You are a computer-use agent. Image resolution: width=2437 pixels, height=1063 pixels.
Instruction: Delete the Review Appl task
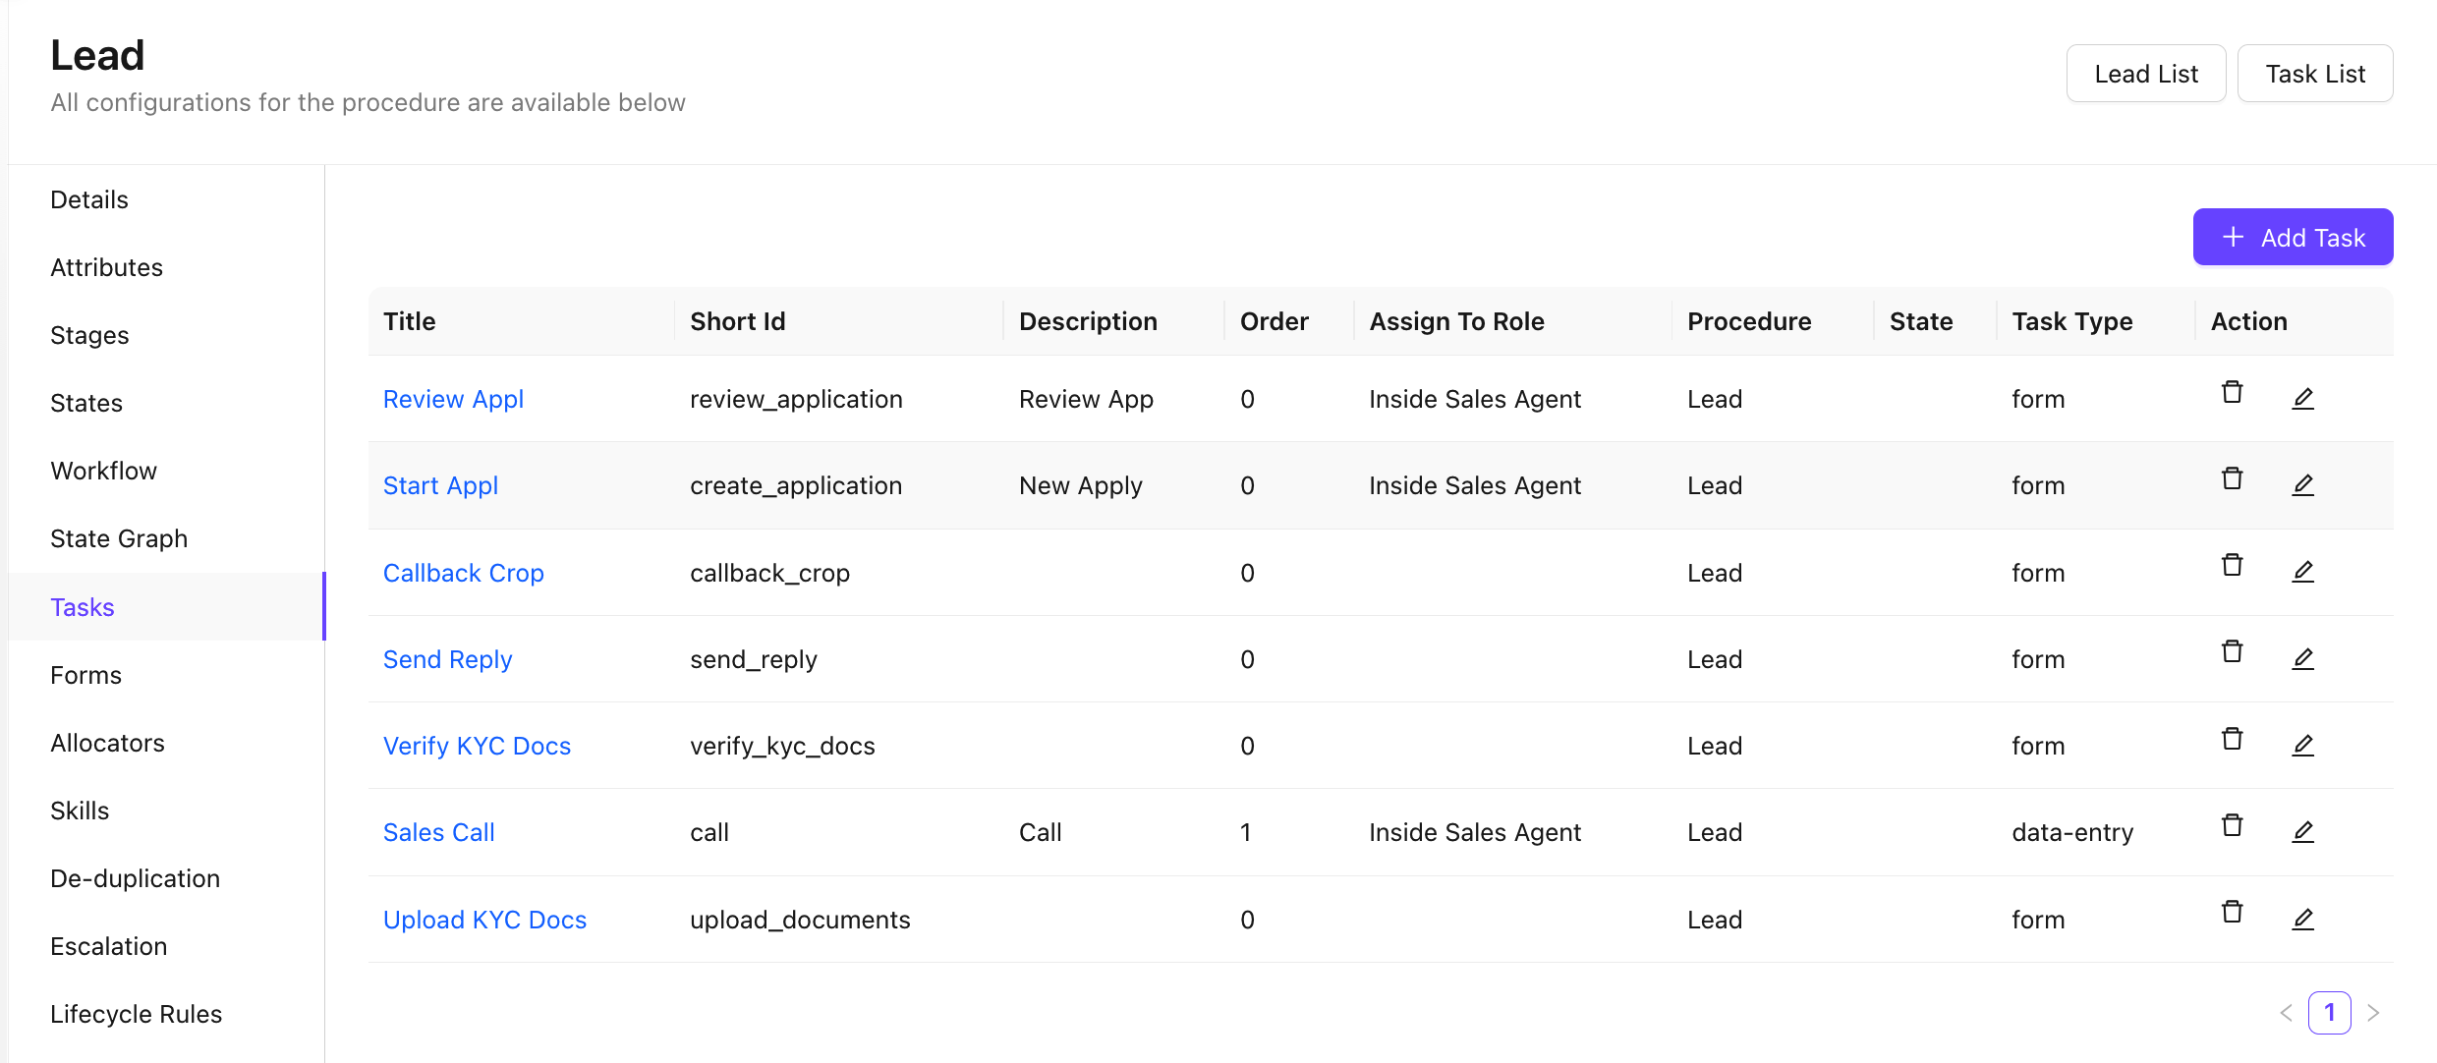tap(2232, 393)
